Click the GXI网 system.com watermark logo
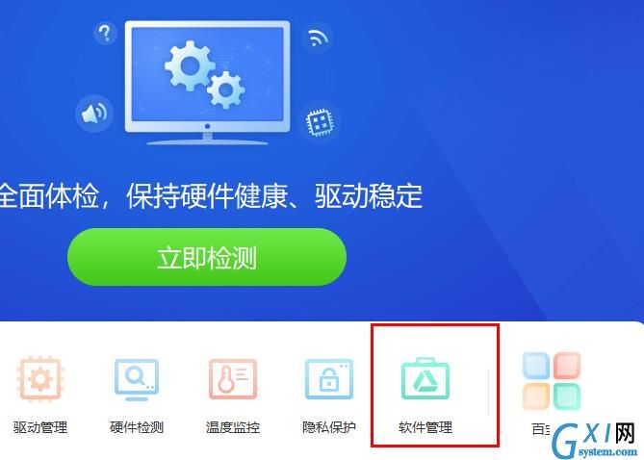Viewport: 644px width, 460px height. pyautogui.click(x=594, y=440)
